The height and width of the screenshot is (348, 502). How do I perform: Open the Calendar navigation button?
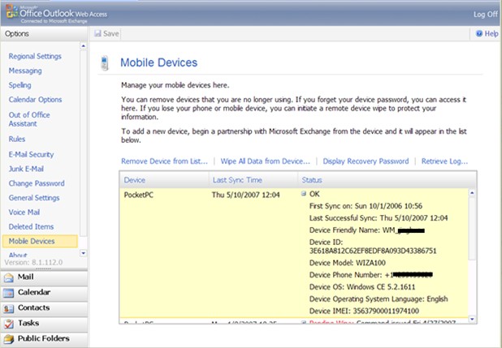pos(44,293)
